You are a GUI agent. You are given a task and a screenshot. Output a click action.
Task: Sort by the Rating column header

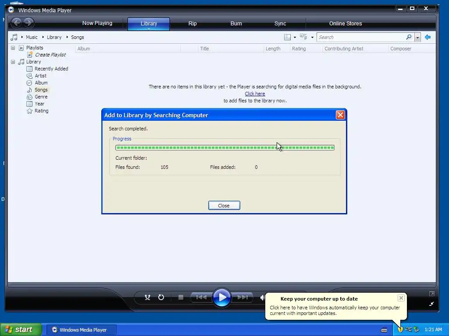[x=306, y=49]
